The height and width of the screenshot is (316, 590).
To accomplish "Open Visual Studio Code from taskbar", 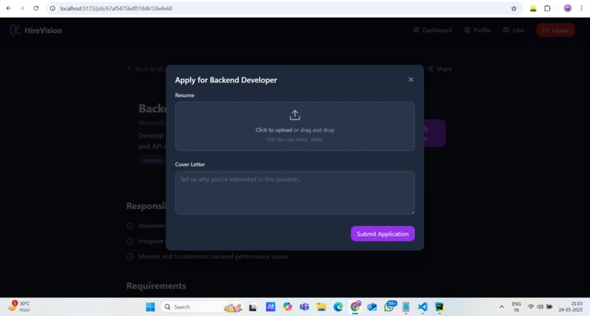I will 422,307.
